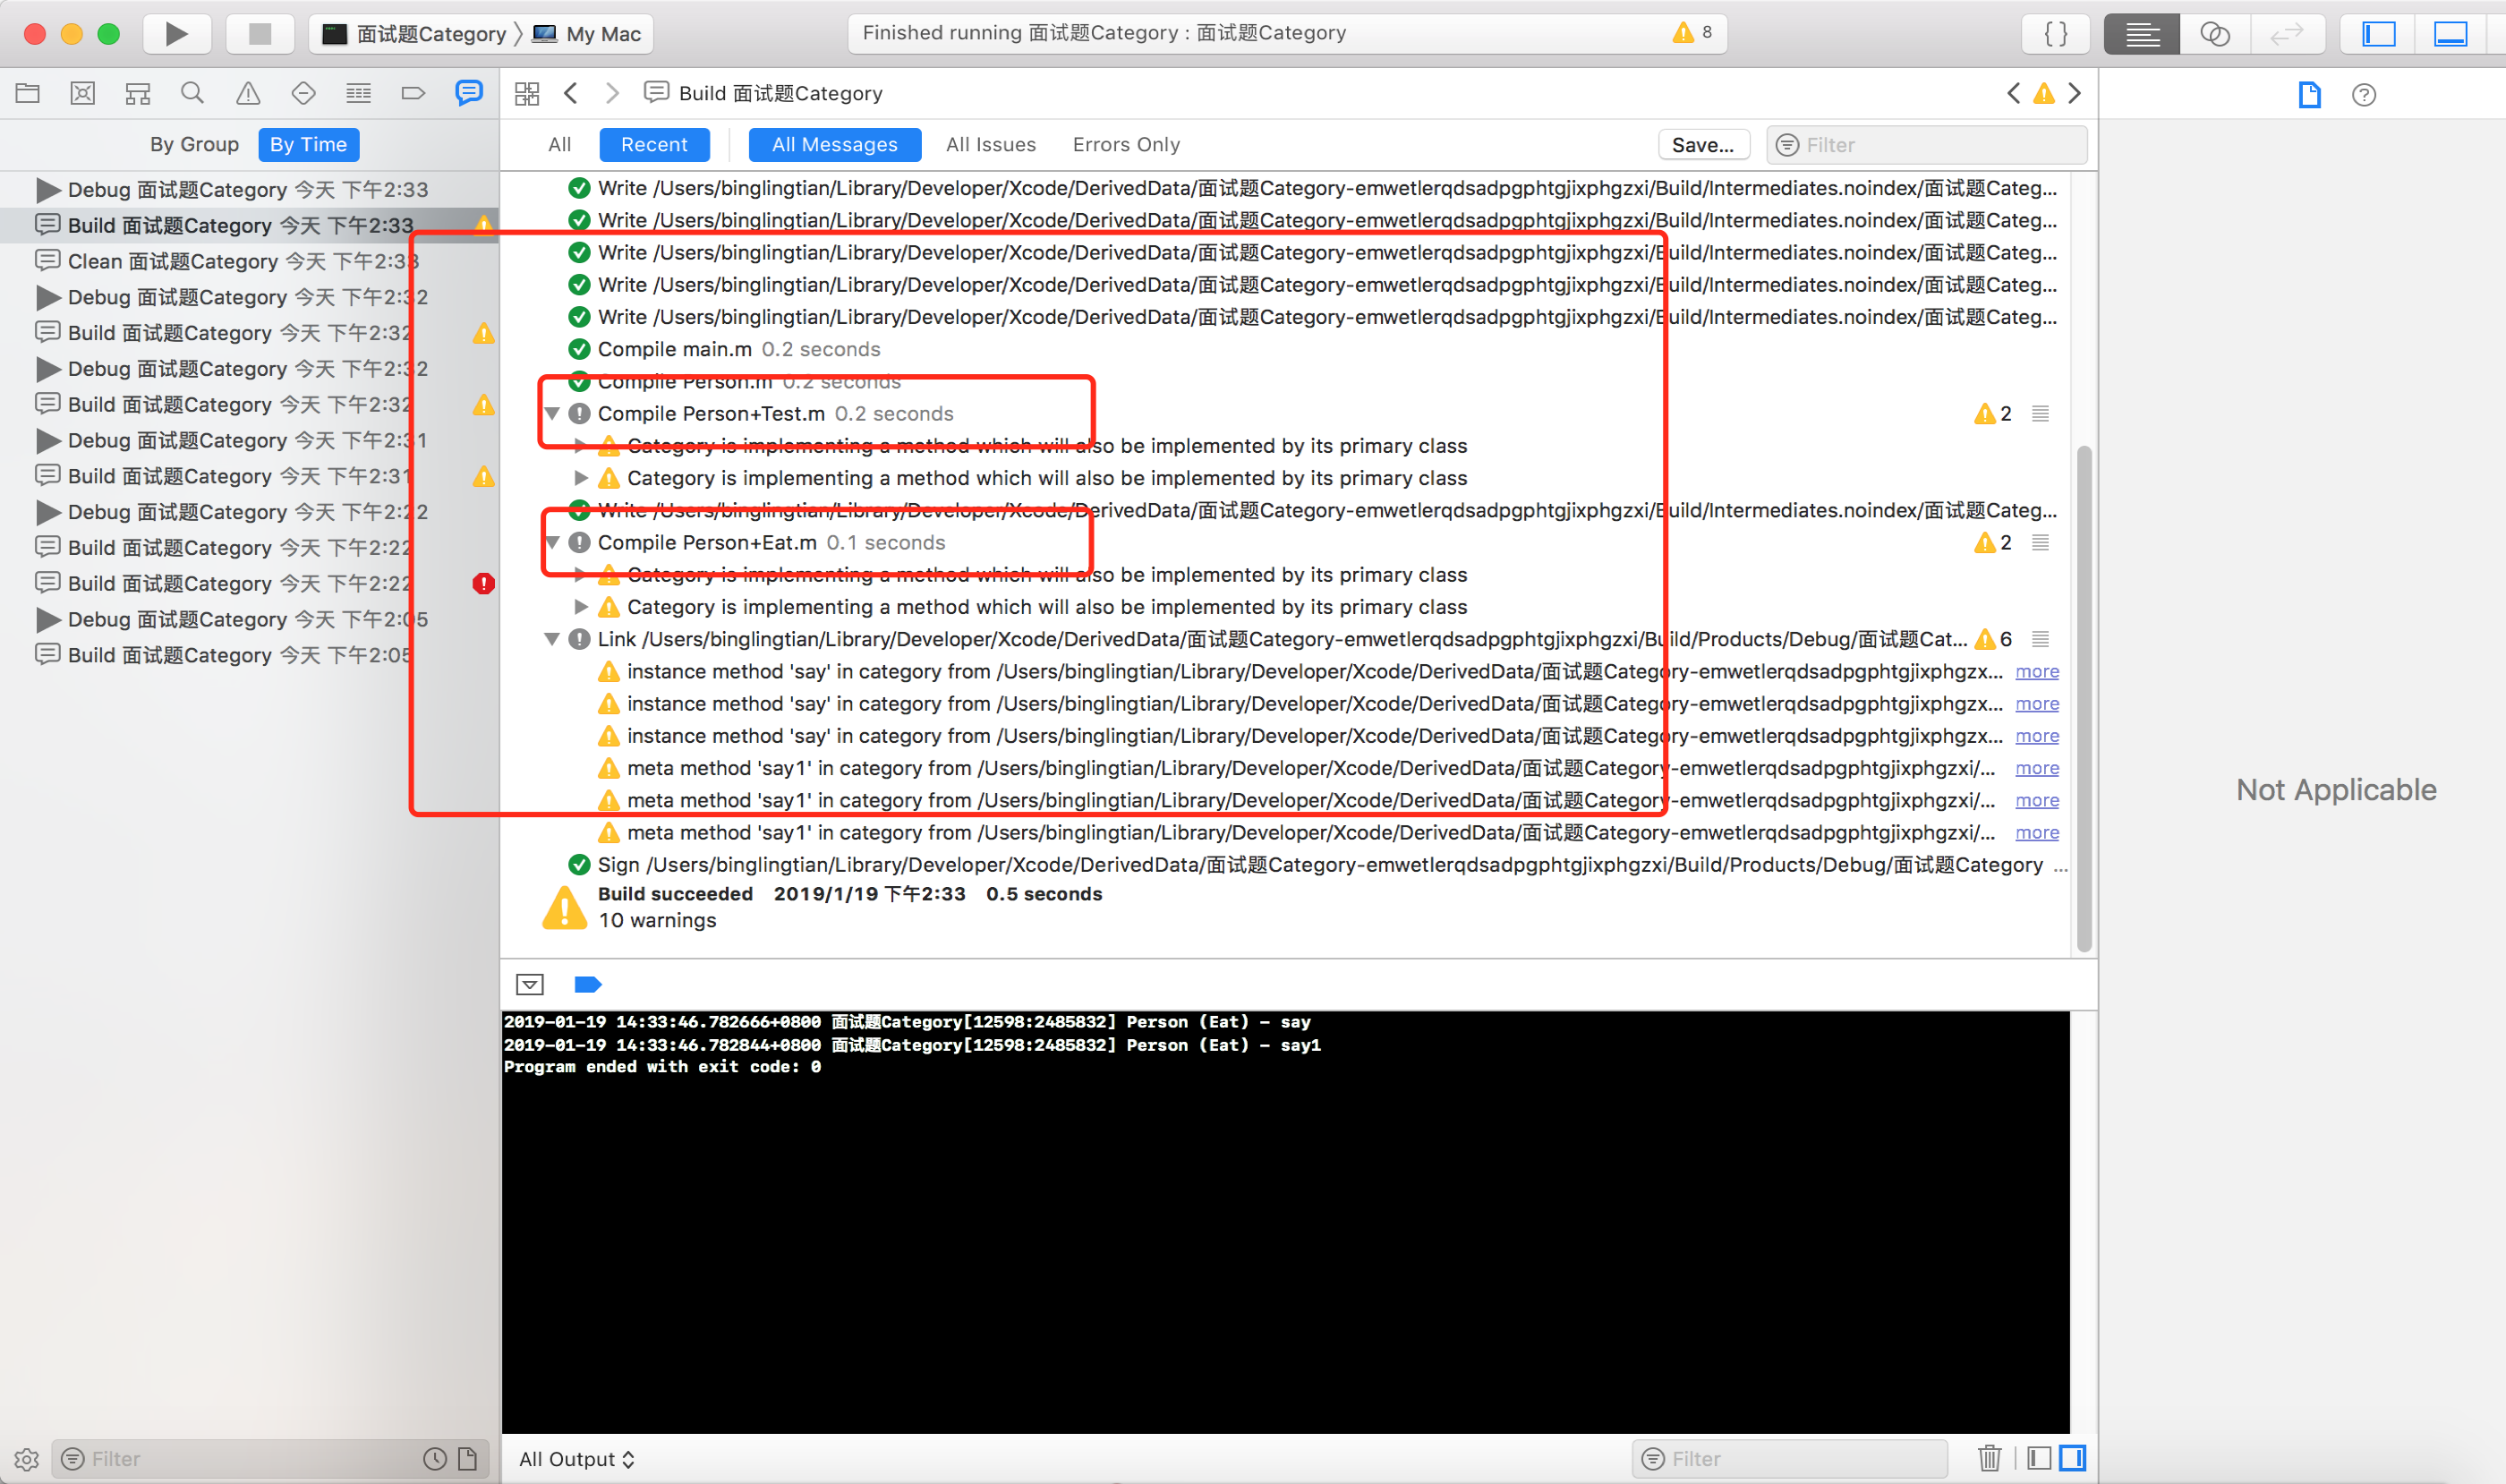Viewport: 2506px width, 1484px height.
Task: Click the build log vertical scrollbar
Action: point(2084,700)
